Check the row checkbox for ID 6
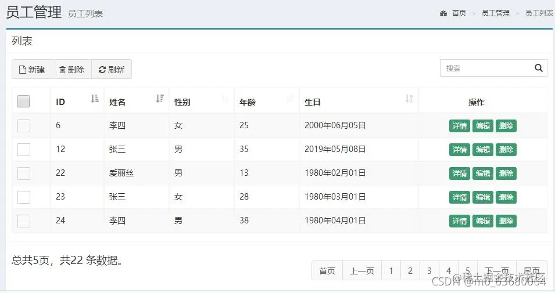The width and height of the screenshot is (555, 293). click(x=24, y=125)
